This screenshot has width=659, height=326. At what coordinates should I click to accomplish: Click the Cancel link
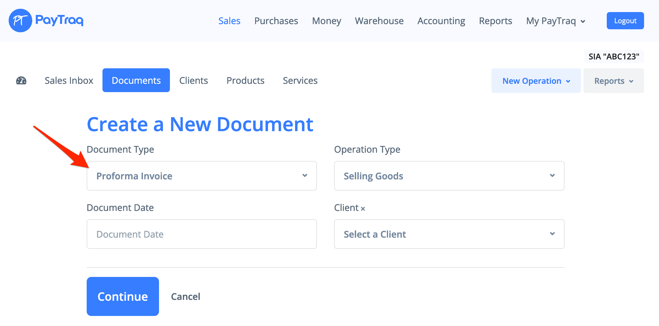coord(185,296)
